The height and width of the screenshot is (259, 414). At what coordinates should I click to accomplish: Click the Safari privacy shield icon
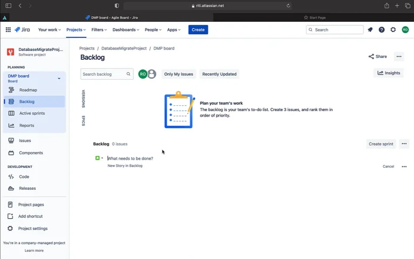pyautogui.click(x=117, y=5)
